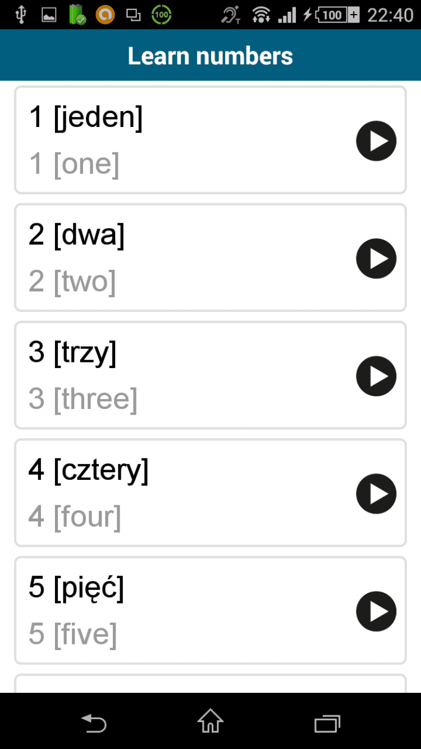Tap the picture notification icon
The width and height of the screenshot is (421, 749).
(49, 15)
